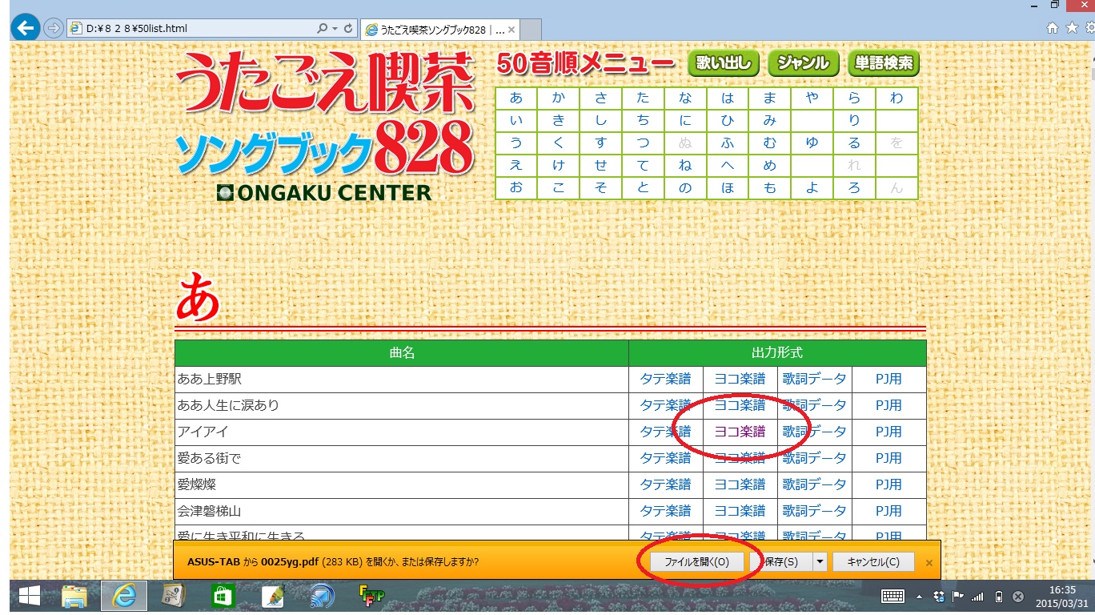Show hidden tray icons with the up arrow
This screenshot has height=615, width=1095.
(918, 597)
